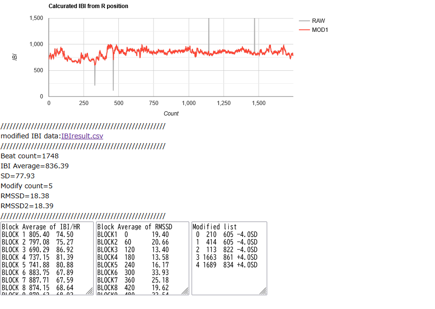Click the BLOCK 3 row showing 690.29
Viewport: 435px width, 309px height.
pyautogui.click(x=38, y=250)
